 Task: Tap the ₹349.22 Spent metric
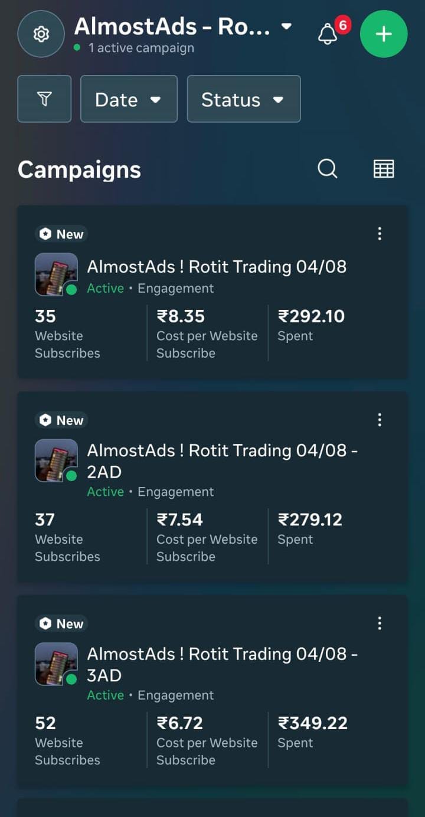[x=312, y=732]
